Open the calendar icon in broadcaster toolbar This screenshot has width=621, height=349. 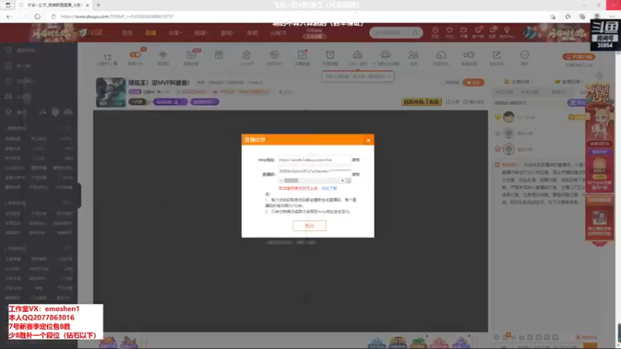pyautogui.click(x=191, y=55)
